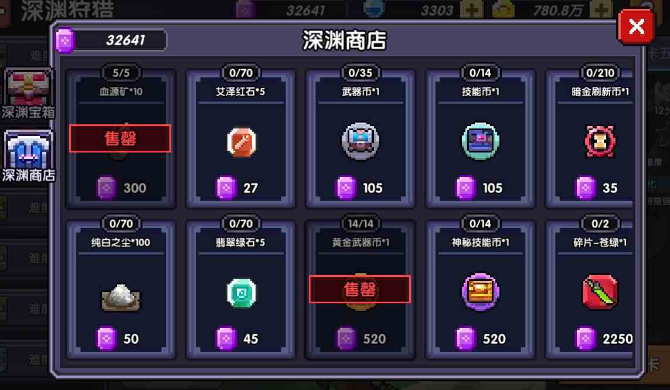
Task: Select the 武器币*1 weapon coin icon
Action: [360, 141]
